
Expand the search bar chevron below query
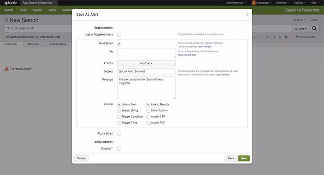[8, 33]
